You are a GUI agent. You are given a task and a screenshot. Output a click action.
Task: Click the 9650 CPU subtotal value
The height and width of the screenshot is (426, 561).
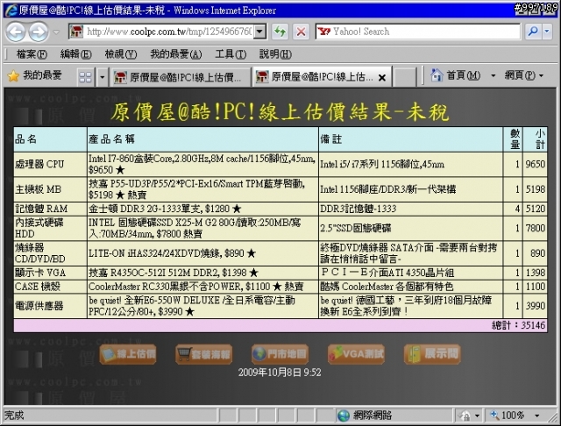coord(536,164)
